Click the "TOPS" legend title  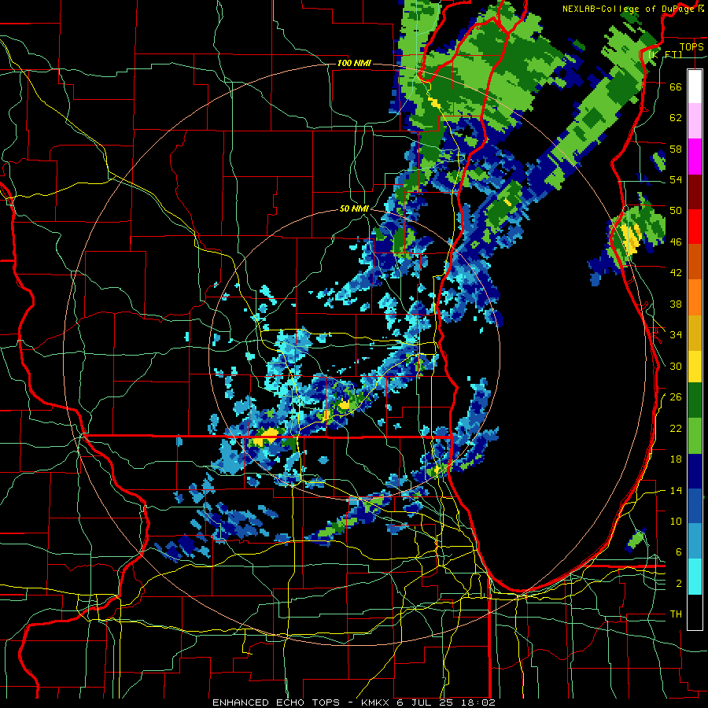coord(691,46)
